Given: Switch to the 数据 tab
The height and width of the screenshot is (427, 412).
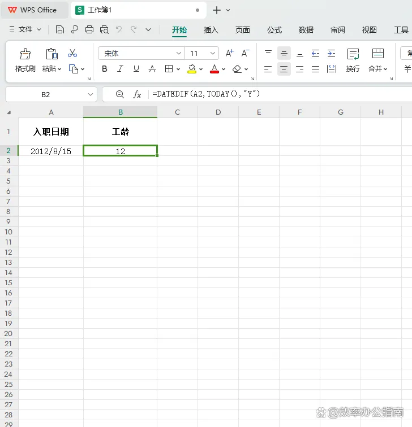Looking at the screenshot, I should tap(306, 30).
